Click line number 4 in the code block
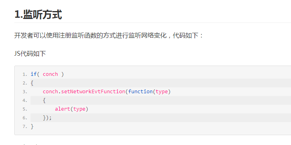The width and height of the screenshot is (291, 145). coord(25,100)
